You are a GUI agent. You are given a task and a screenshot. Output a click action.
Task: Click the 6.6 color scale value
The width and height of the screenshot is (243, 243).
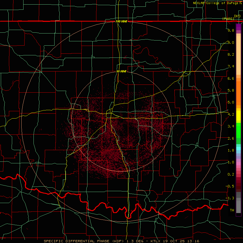point(231,78)
